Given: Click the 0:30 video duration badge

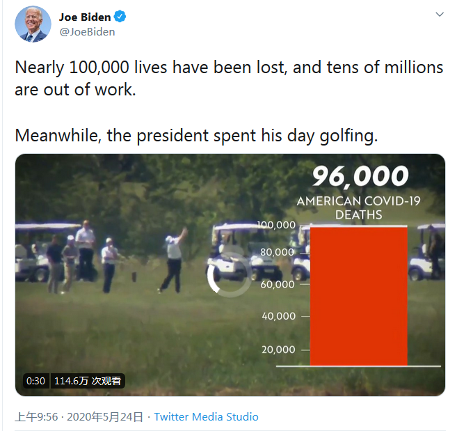Looking at the screenshot, I should 35,381.
